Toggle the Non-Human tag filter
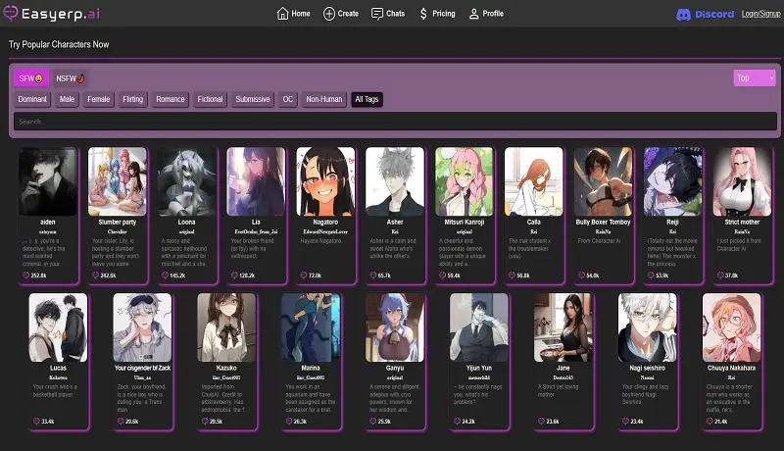This screenshot has width=784, height=451. click(322, 99)
